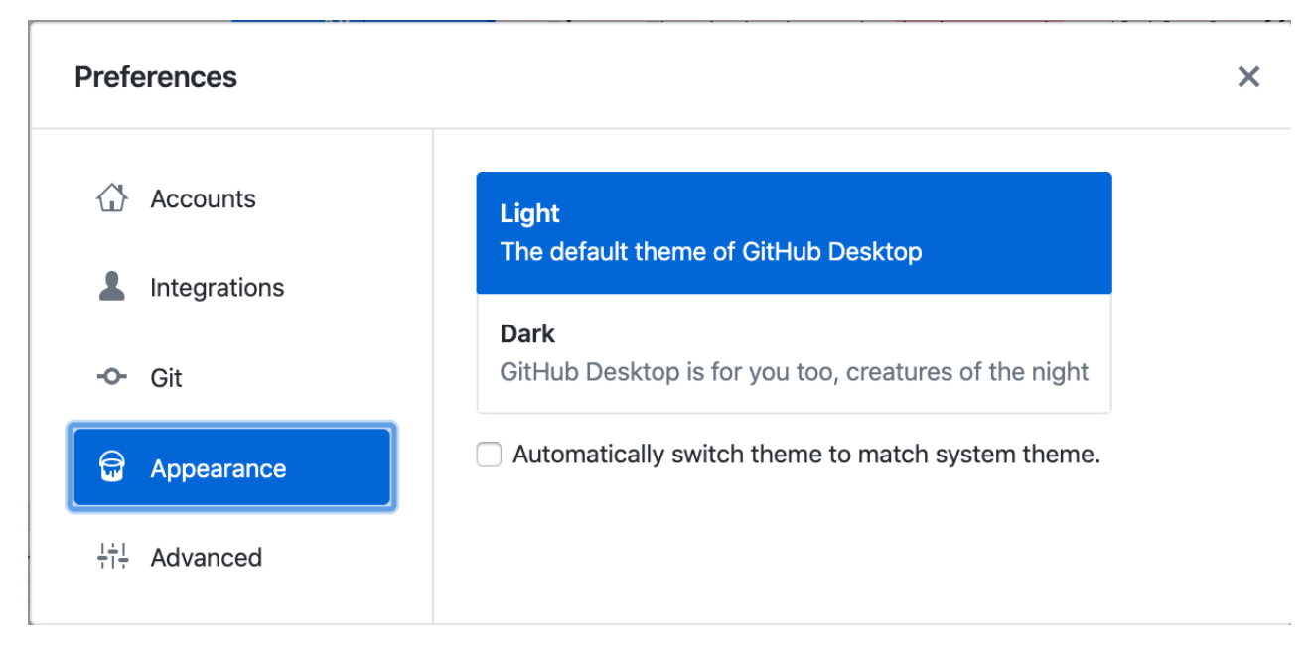
Task: Click the bold 'Light' heading
Action: [x=530, y=214]
